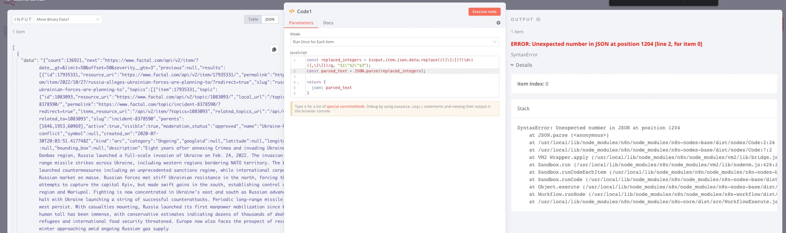Click the '1 item' count under INPUT
Image resolution: width=786 pixels, height=233 pixels.
pyautogui.click(x=18, y=31)
